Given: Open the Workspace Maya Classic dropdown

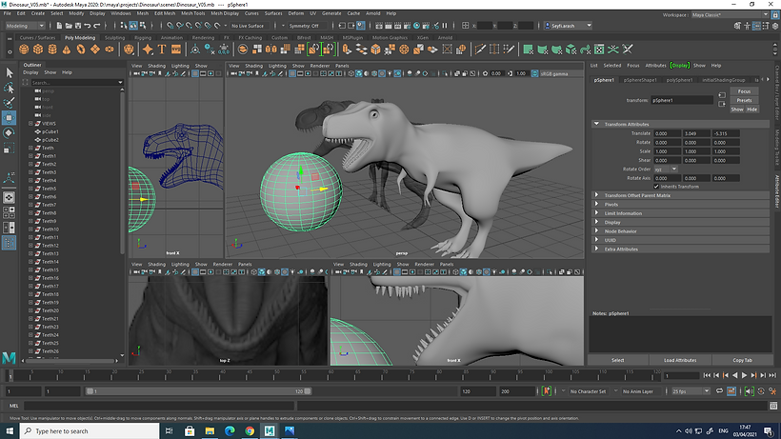Looking at the screenshot, I should point(731,15).
